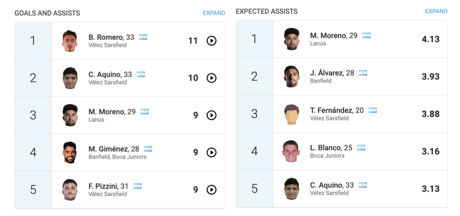Viewport: 460px width, 216px height.
Task: Click B. Romero's player photo
Action: click(69, 41)
